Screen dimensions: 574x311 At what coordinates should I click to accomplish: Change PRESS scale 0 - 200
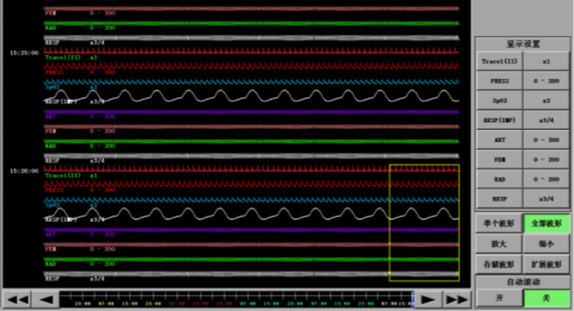point(547,81)
